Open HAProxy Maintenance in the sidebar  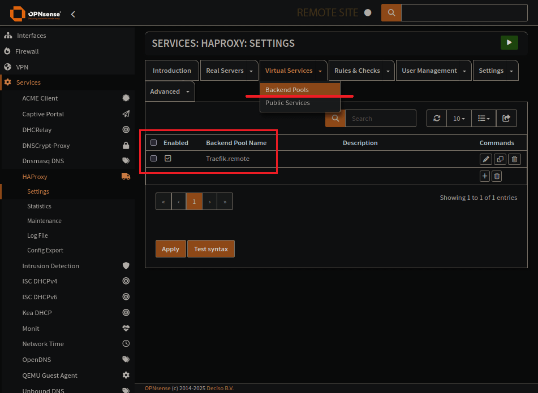[x=44, y=221]
